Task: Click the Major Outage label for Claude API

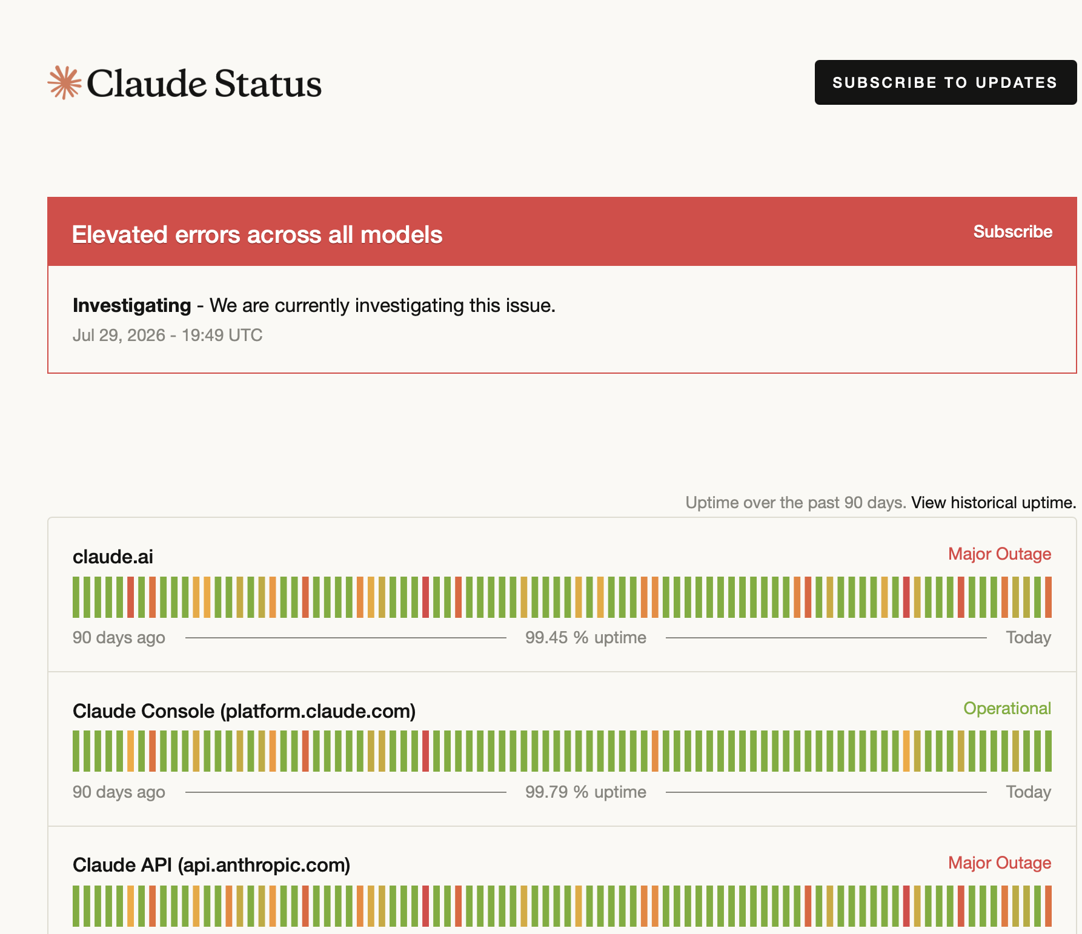Action: pyautogui.click(x=1000, y=863)
